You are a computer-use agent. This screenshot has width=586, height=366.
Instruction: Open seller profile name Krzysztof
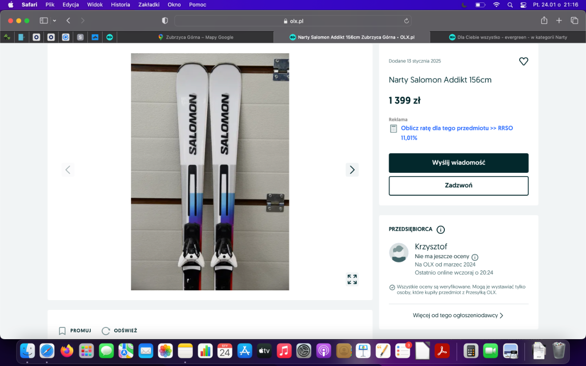pos(431,246)
